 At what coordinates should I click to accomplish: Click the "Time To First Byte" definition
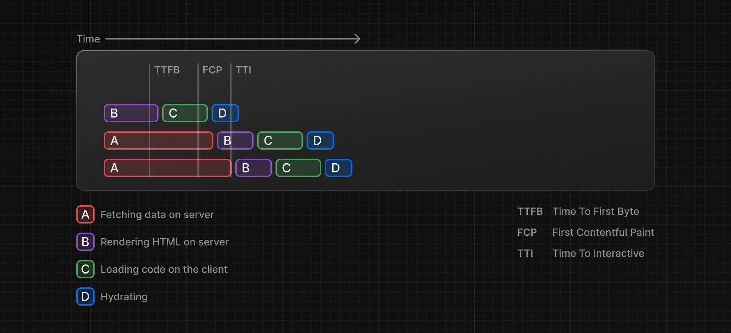(596, 211)
